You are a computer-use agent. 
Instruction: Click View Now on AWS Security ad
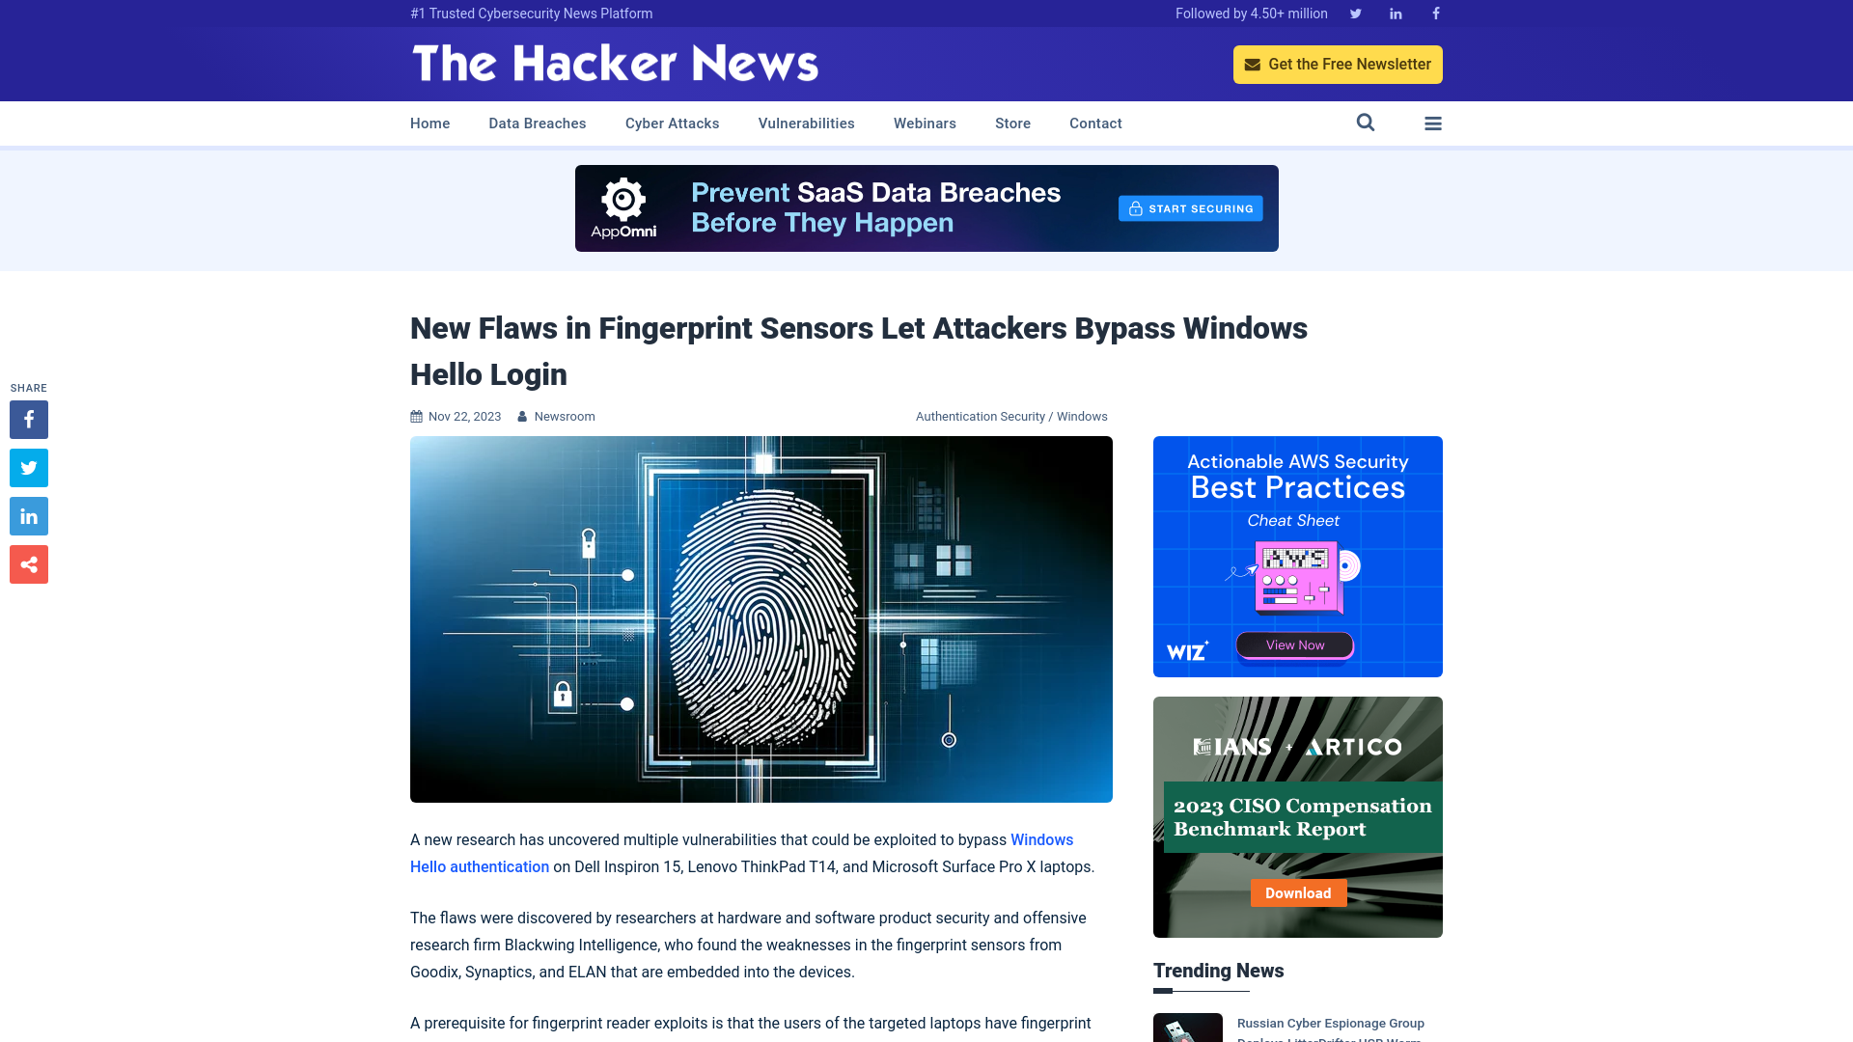click(1294, 644)
